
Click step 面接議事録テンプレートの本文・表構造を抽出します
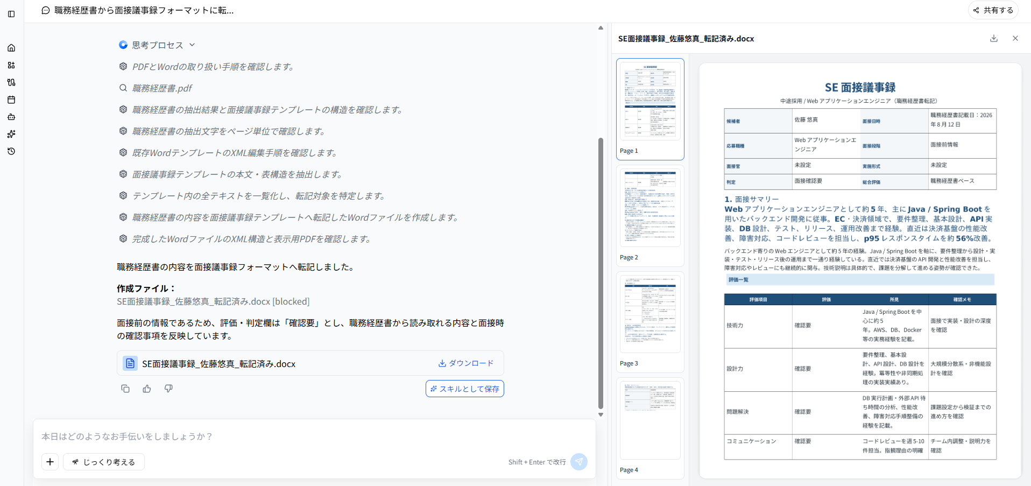pyautogui.click(x=237, y=174)
